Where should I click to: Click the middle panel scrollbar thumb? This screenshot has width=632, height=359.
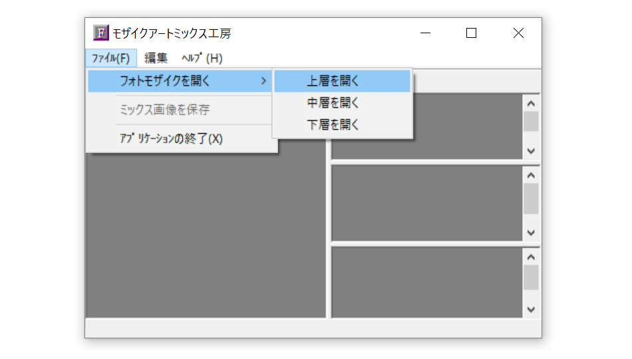[531, 199]
